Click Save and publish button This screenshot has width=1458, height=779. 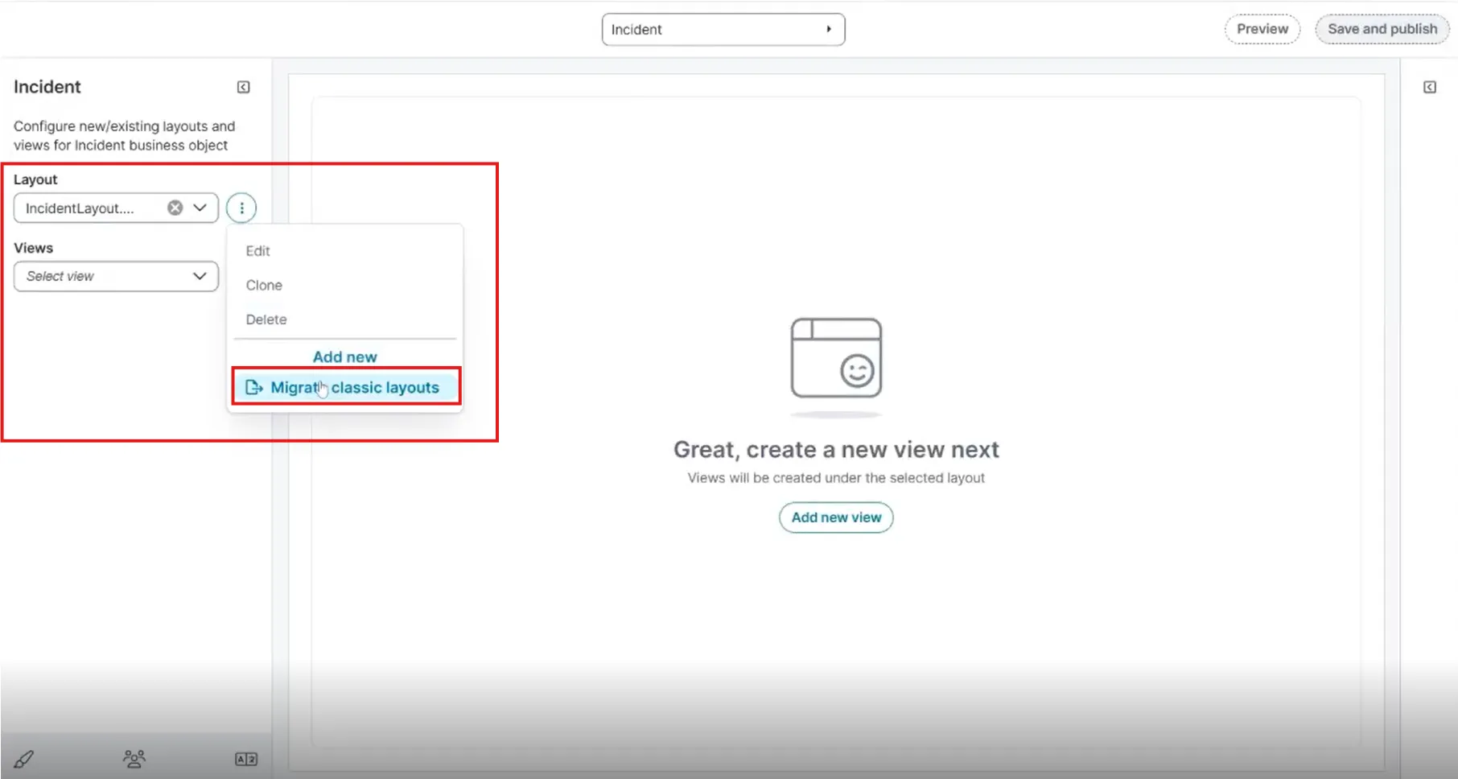point(1382,29)
